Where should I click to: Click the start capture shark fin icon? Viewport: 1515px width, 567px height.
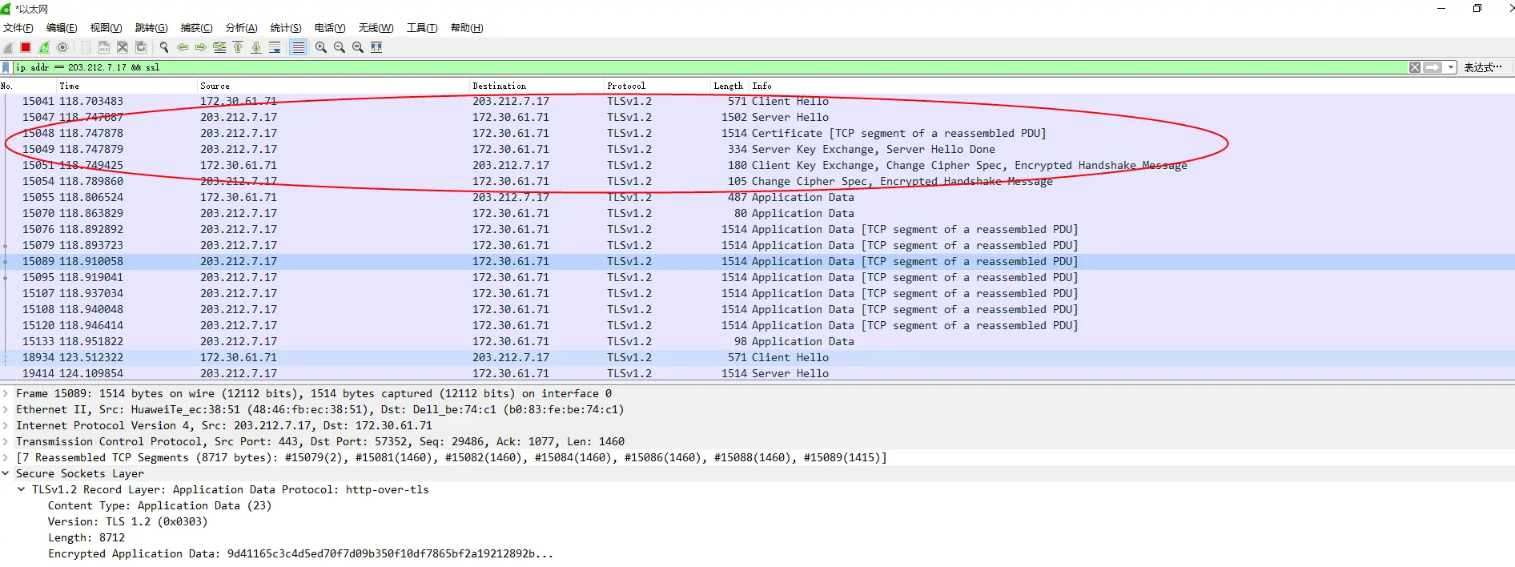click(8, 47)
